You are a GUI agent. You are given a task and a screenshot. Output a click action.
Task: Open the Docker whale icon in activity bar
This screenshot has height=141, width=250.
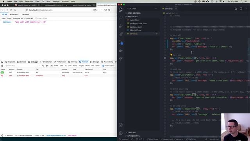pos(121,51)
